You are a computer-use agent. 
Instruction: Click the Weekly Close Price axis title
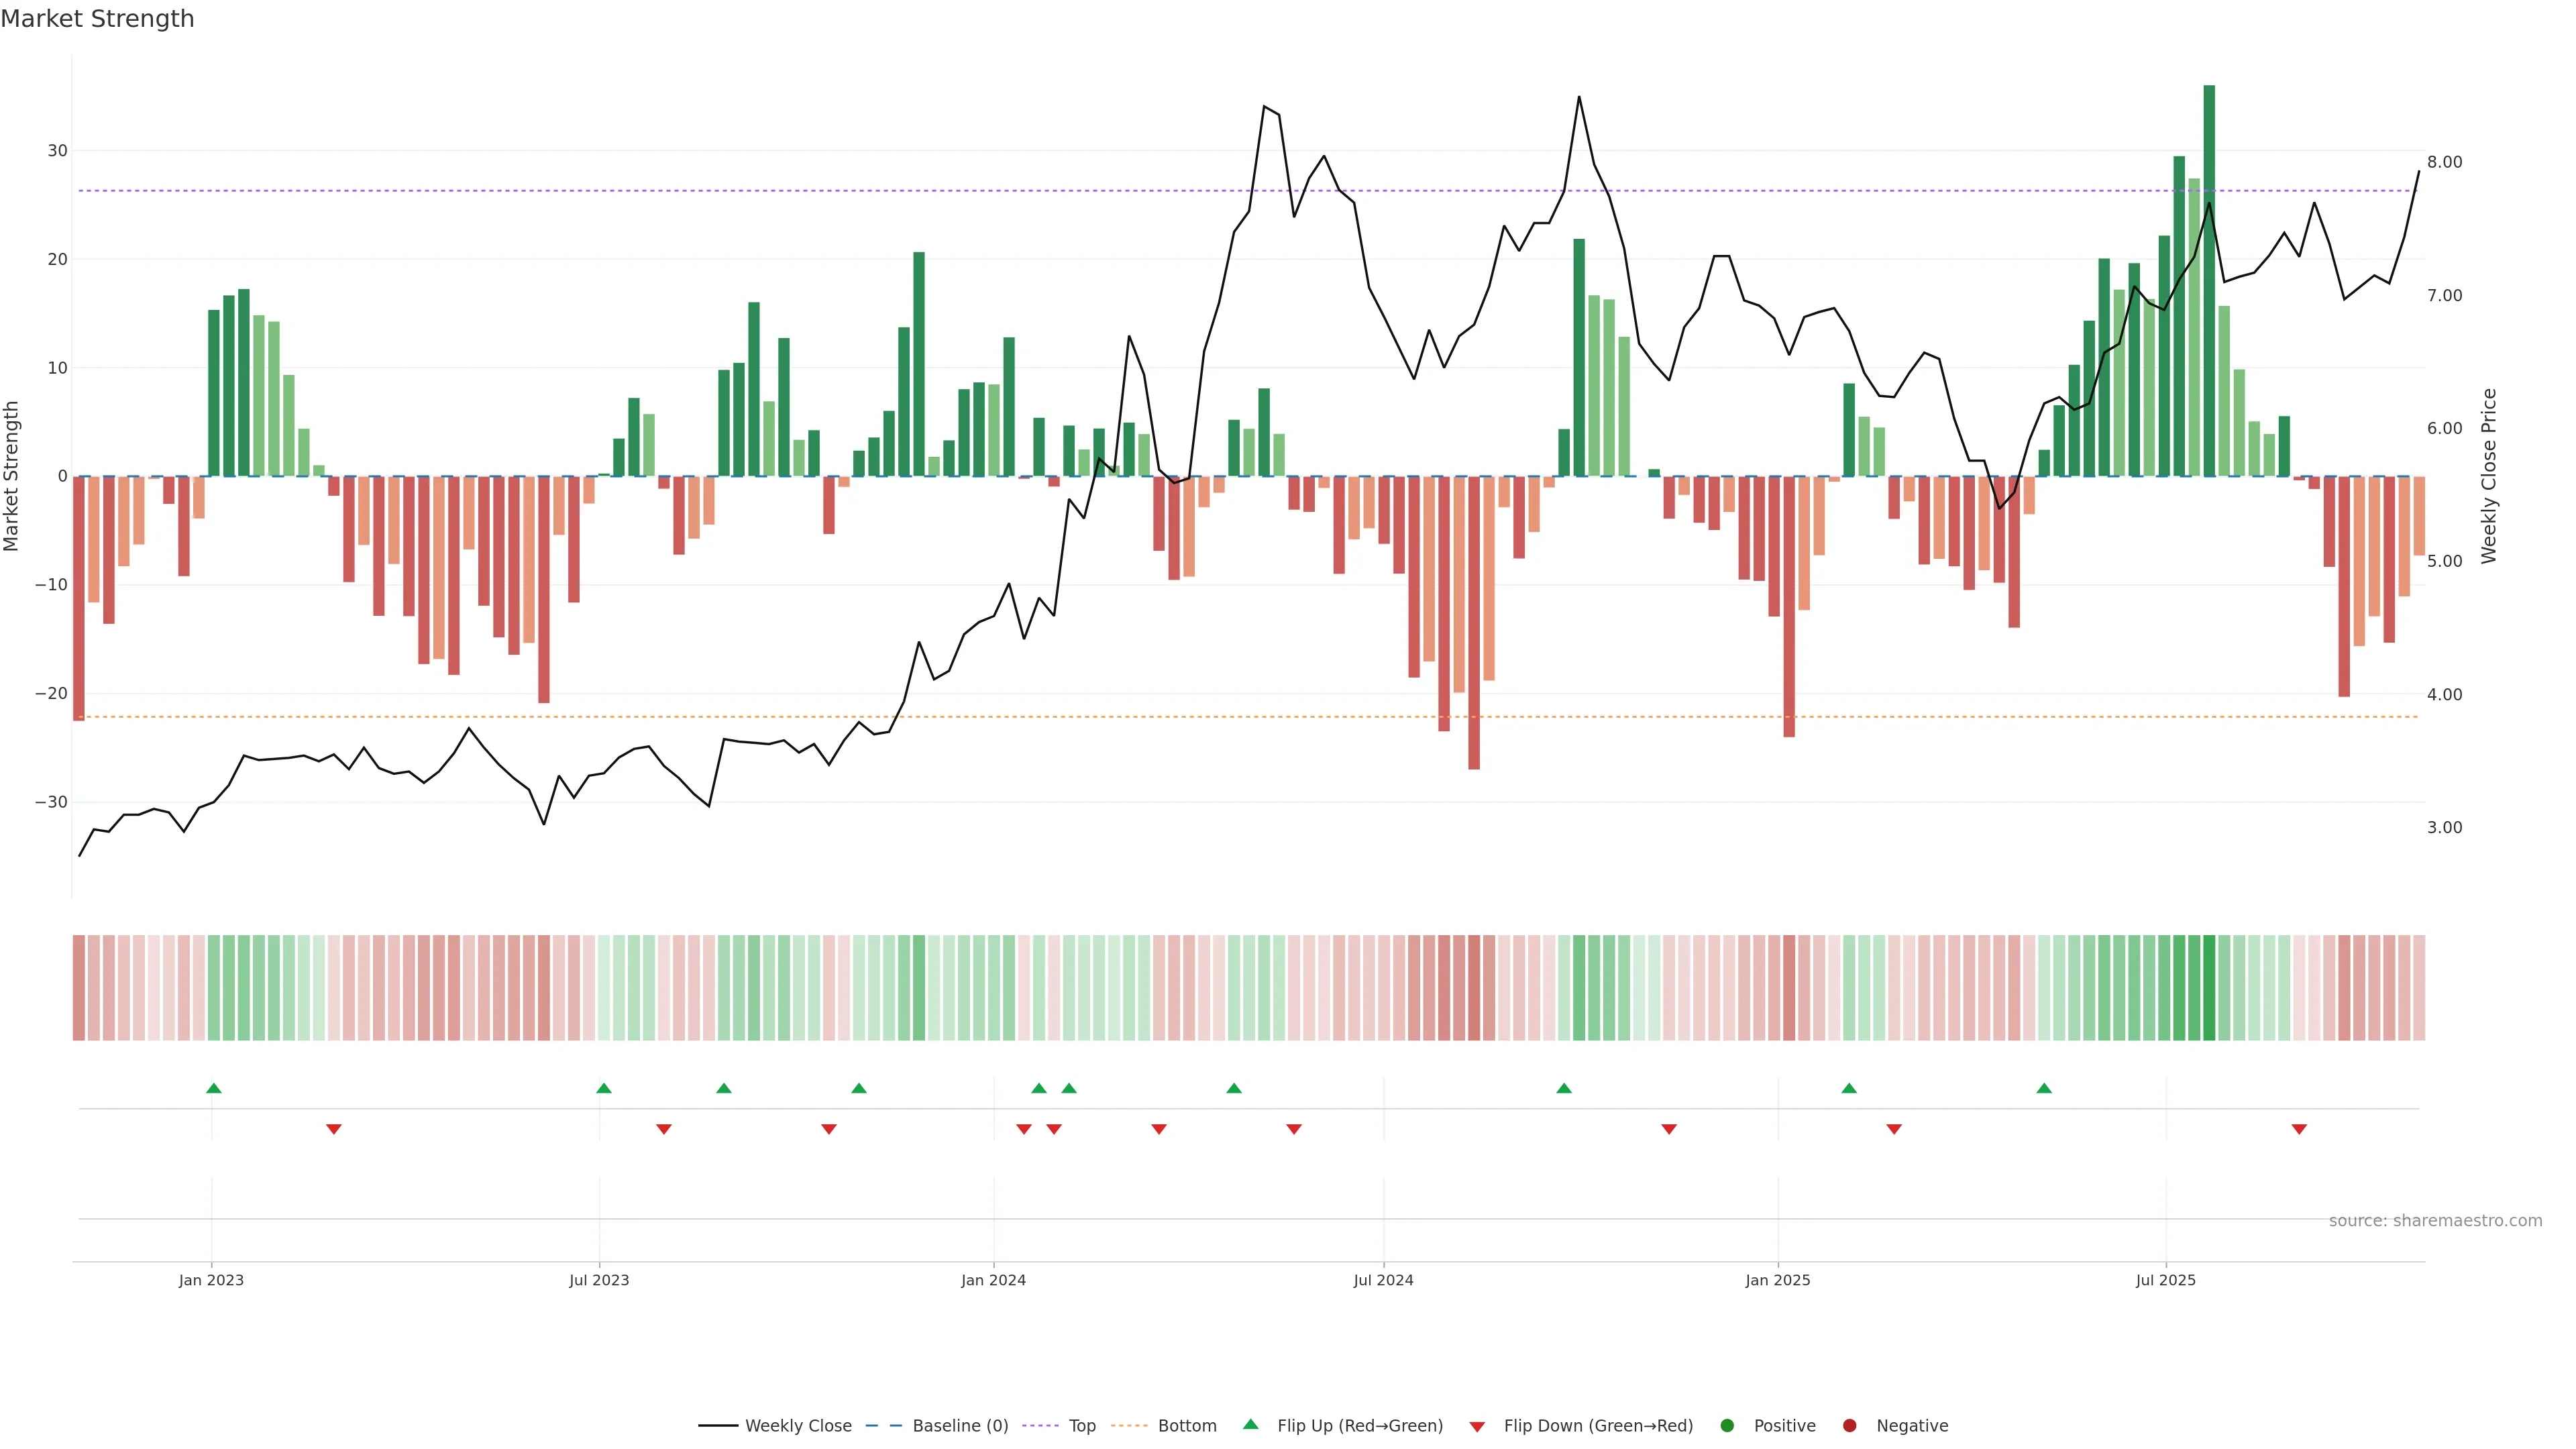pyautogui.click(x=2489, y=476)
